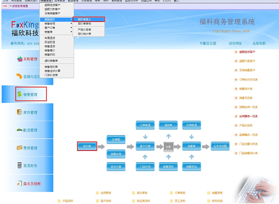The height and width of the screenshot is (204, 279).
Task: Open the 订单执行状况表 report link
Action: click(x=248, y=79)
